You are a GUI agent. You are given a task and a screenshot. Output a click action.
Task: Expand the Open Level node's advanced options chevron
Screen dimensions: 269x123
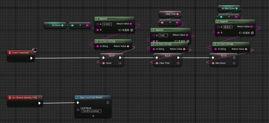point(93,116)
